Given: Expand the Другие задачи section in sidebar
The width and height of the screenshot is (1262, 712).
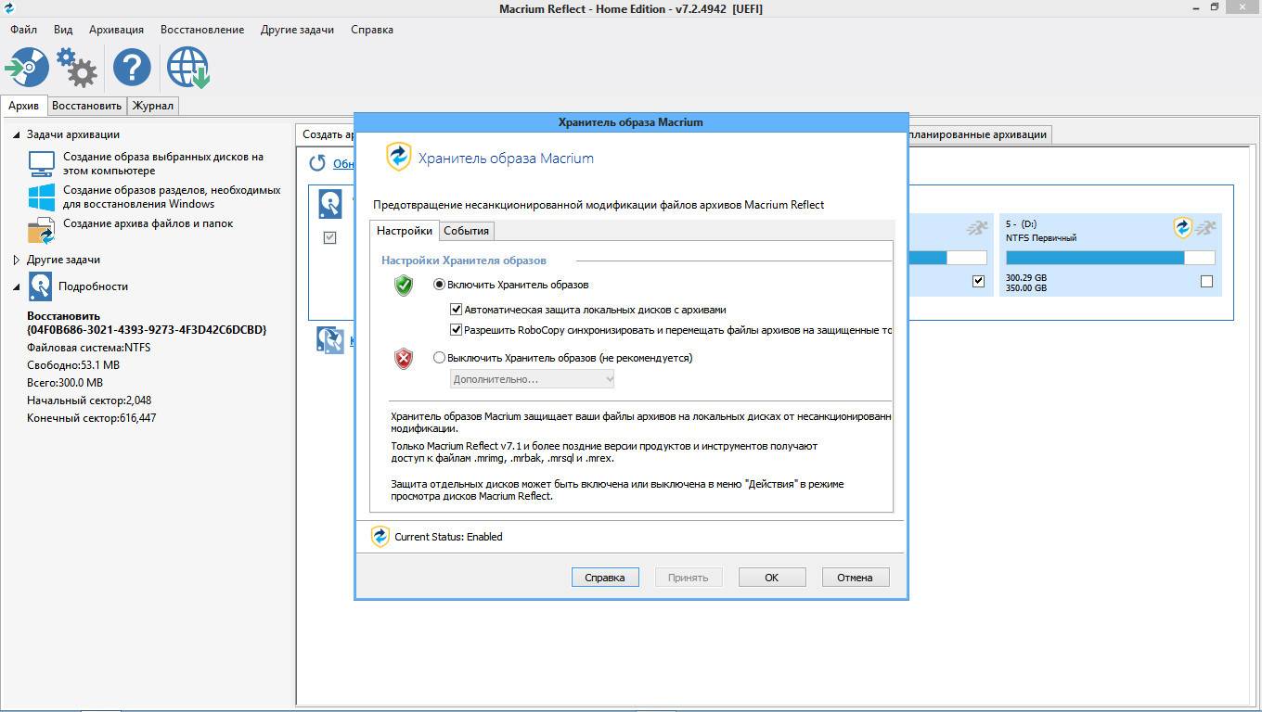Looking at the screenshot, I should pos(17,260).
